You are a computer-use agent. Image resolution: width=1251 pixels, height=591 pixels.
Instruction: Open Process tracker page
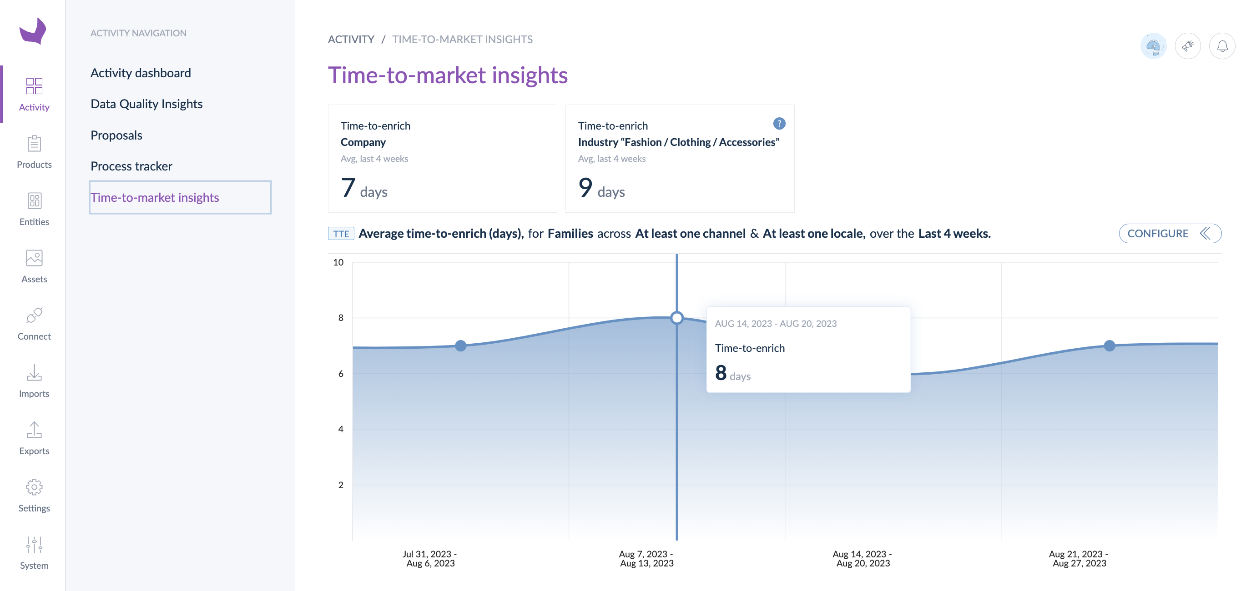pos(131,166)
